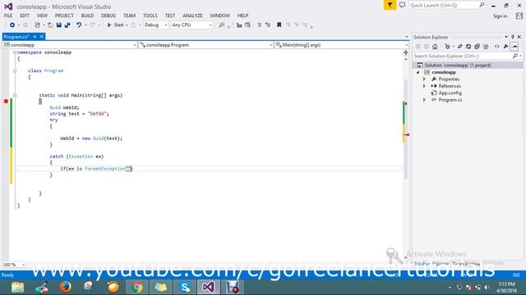
Task: Click the Comment out selected lines icon
Action: point(260,25)
